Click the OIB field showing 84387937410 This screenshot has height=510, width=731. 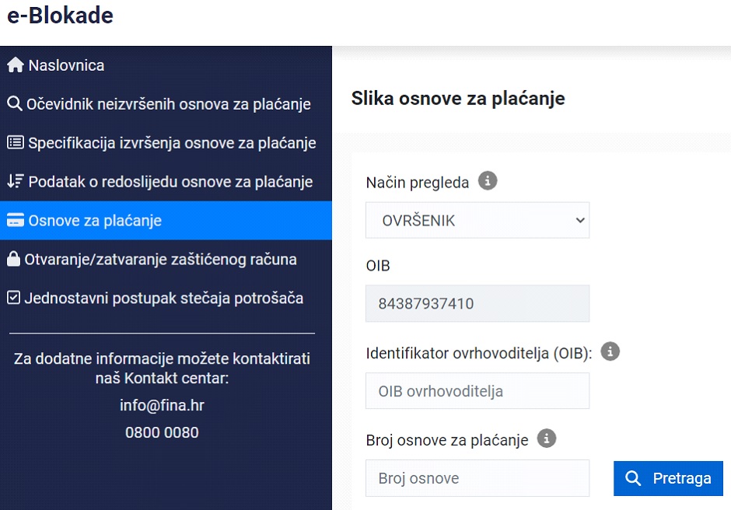click(477, 304)
